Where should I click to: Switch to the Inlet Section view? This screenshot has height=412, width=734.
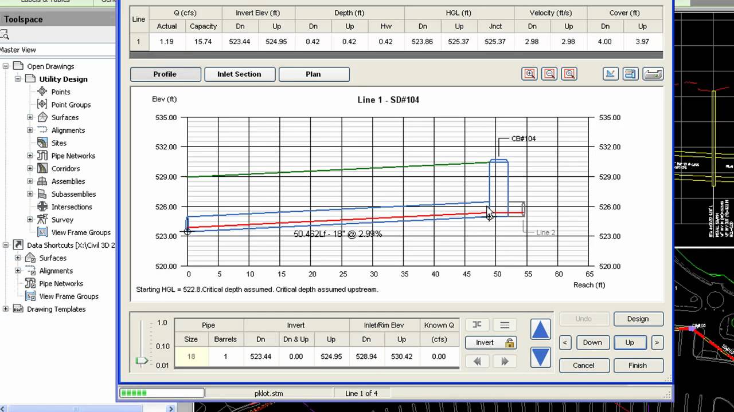239,74
